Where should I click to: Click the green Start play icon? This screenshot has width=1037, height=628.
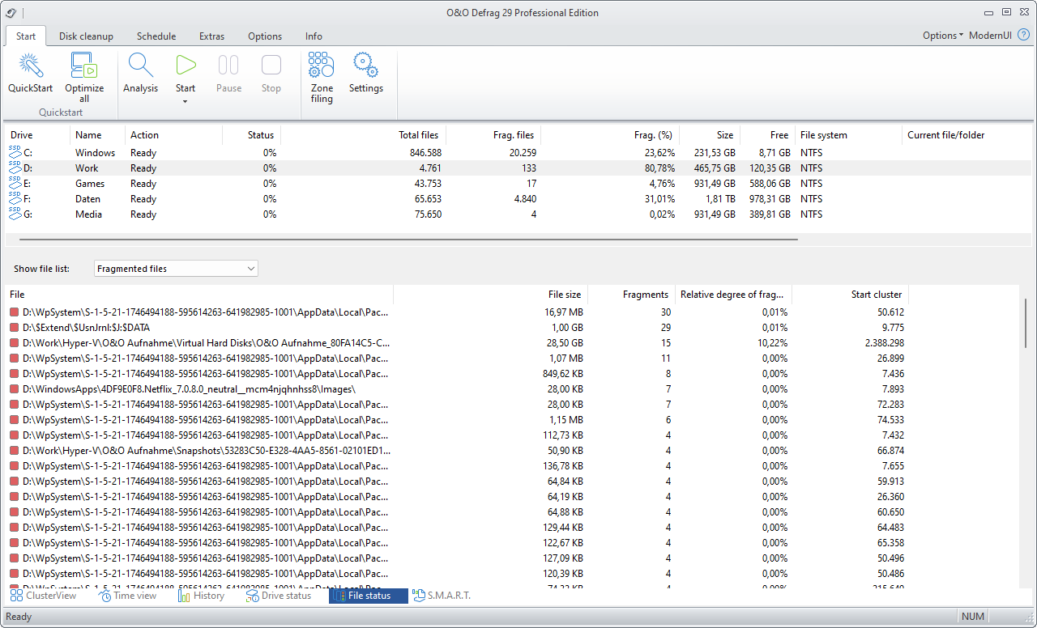[x=186, y=66]
